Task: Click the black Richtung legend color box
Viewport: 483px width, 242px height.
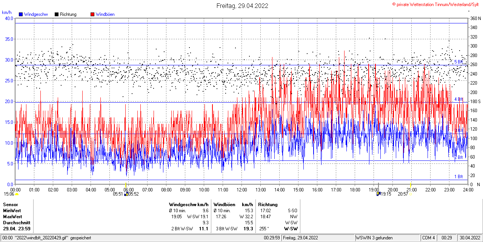Action: [x=57, y=14]
